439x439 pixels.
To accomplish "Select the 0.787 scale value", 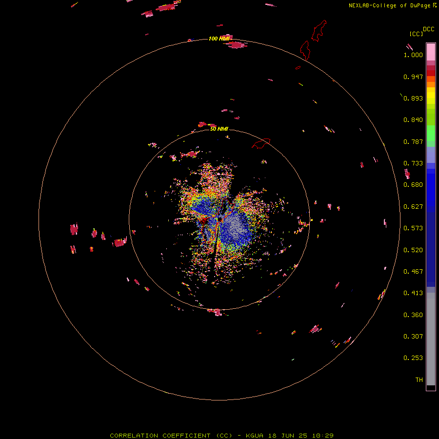I will (x=413, y=141).
